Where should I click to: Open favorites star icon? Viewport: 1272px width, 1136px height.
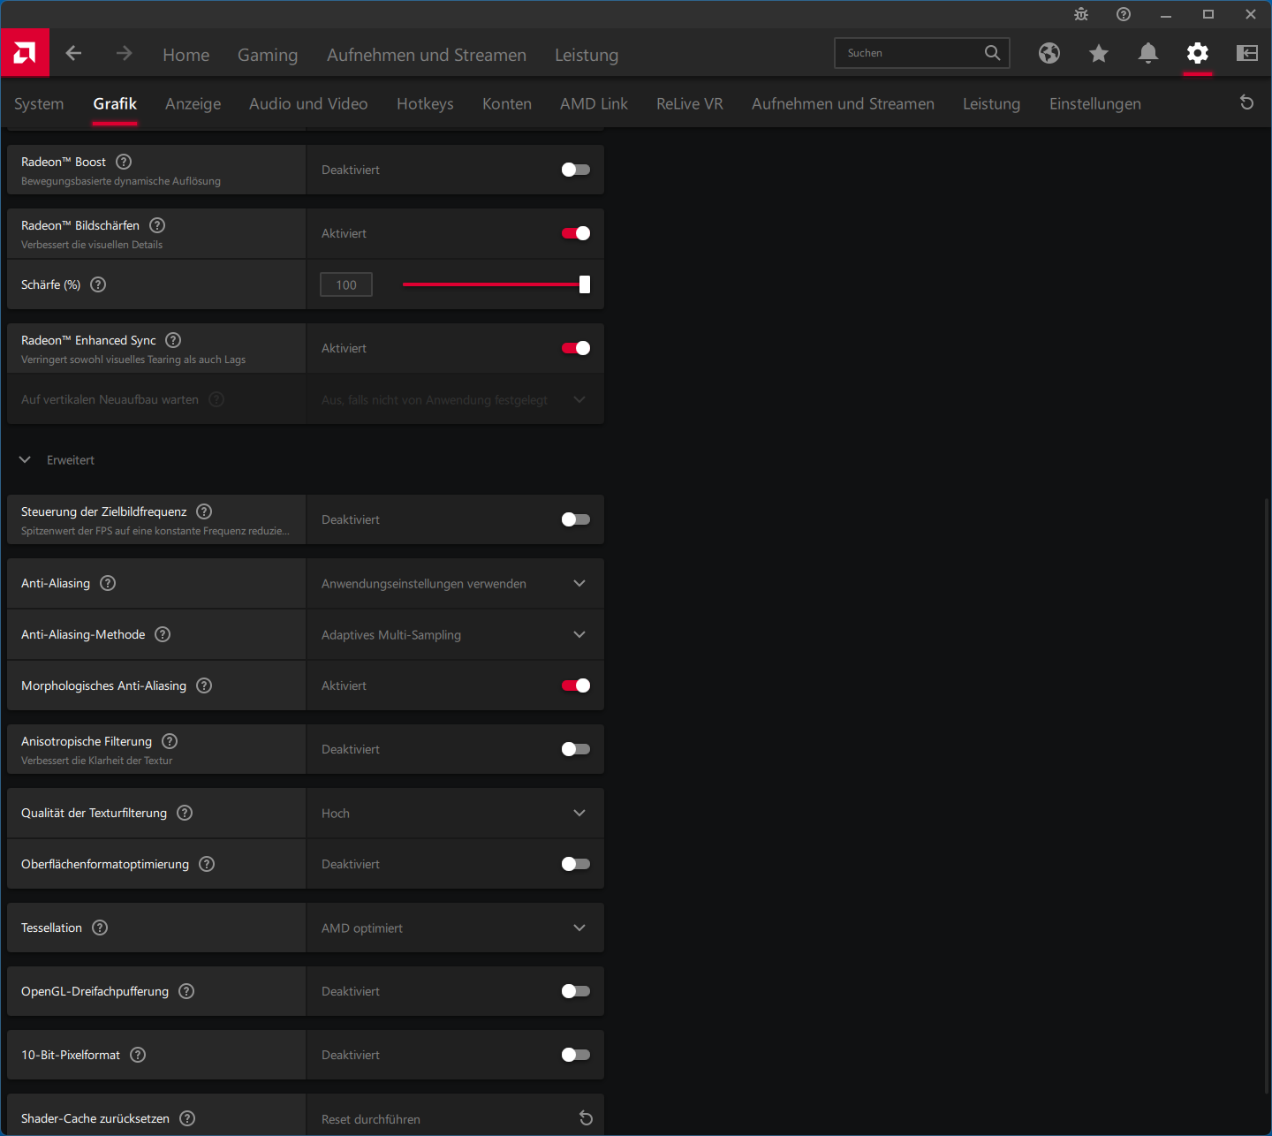[x=1099, y=53]
